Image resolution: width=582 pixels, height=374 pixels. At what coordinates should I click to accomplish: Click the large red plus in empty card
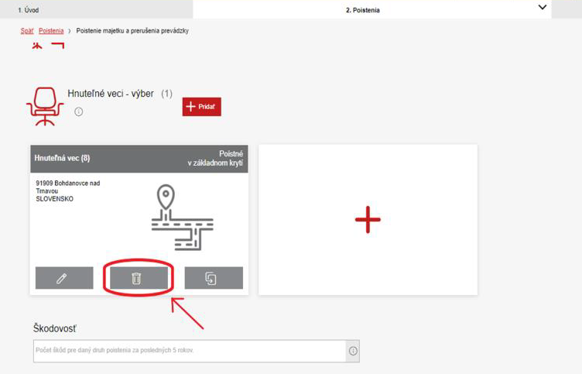click(x=368, y=220)
